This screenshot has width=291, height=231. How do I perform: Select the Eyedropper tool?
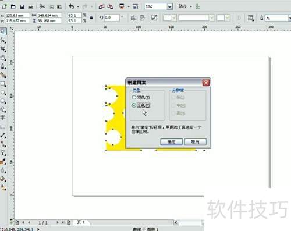pyautogui.click(x=3, y=161)
